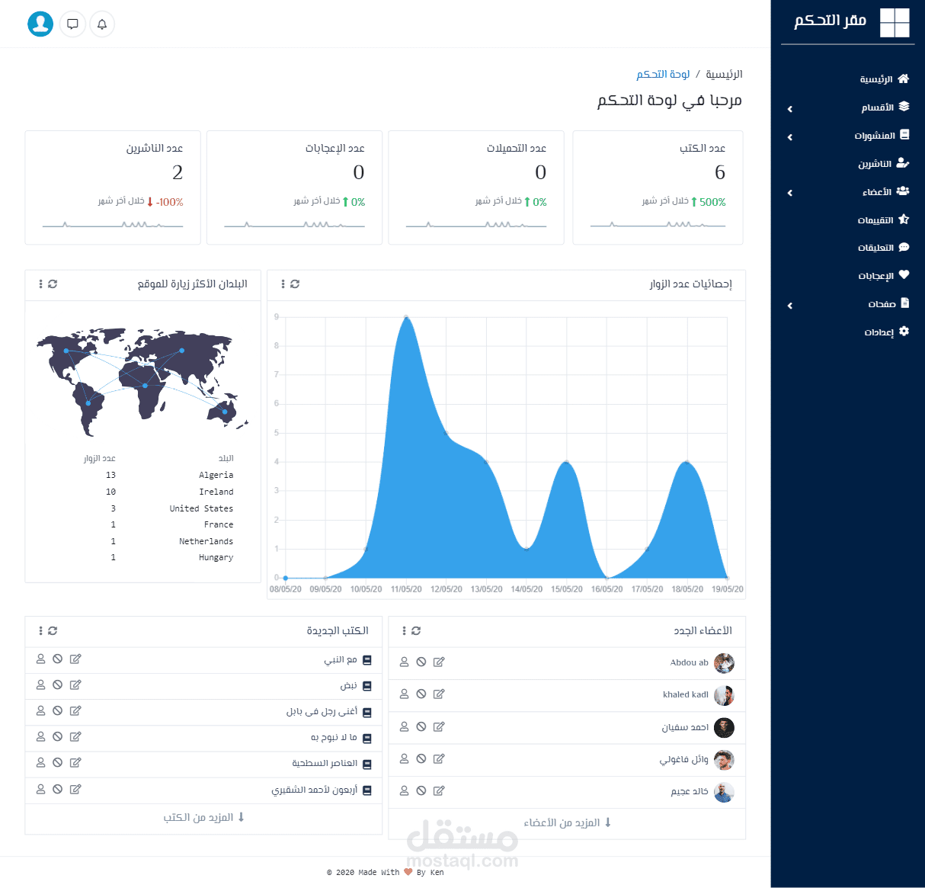
Task: Edit member احمد سفيان
Action: [439, 727]
